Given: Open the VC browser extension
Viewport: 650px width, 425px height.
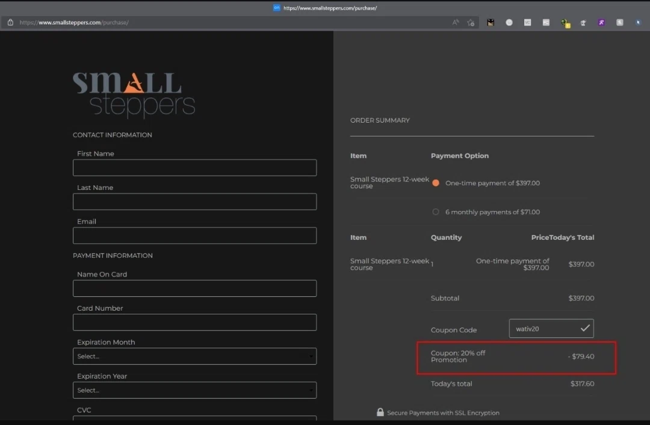Looking at the screenshot, I should pos(527,22).
